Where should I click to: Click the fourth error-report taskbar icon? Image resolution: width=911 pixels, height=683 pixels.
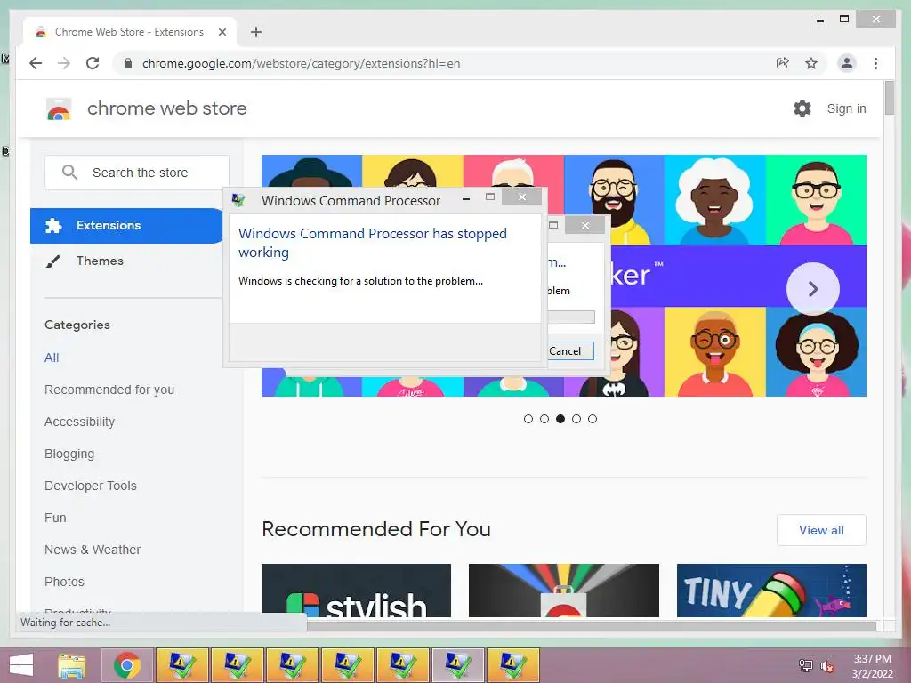tap(348, 665)
